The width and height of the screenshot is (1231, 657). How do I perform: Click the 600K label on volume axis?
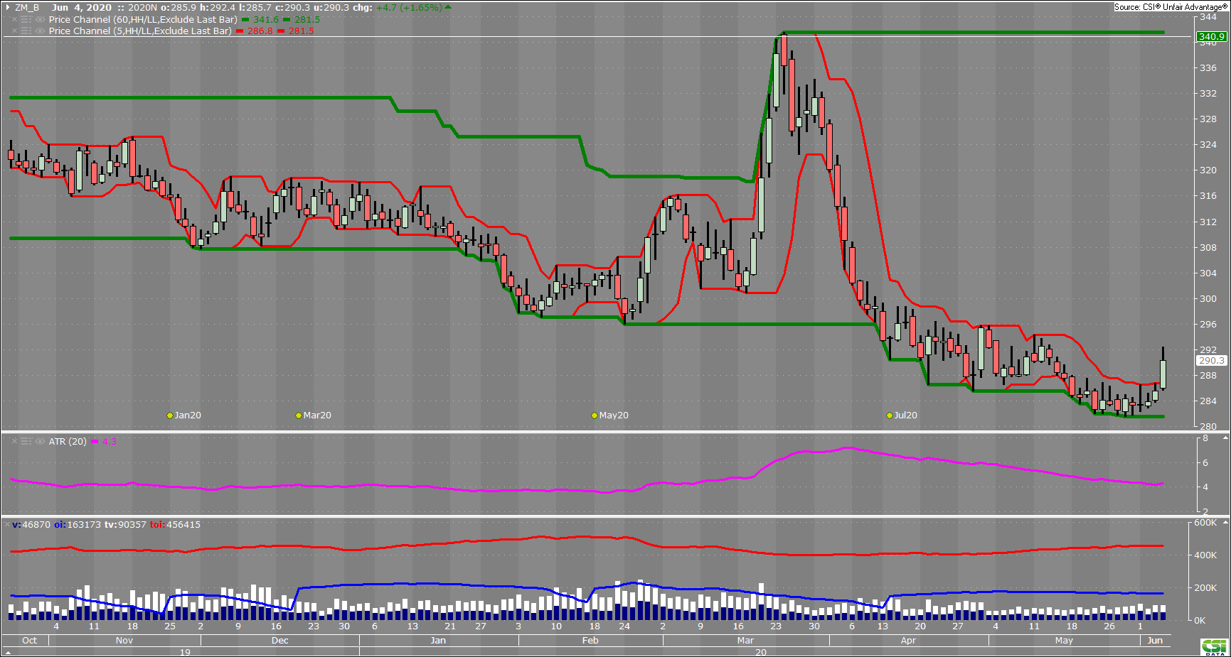pos(1205,523)
